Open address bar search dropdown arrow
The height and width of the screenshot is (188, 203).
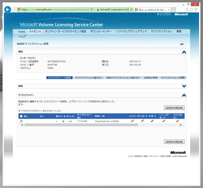coord(94,9)
